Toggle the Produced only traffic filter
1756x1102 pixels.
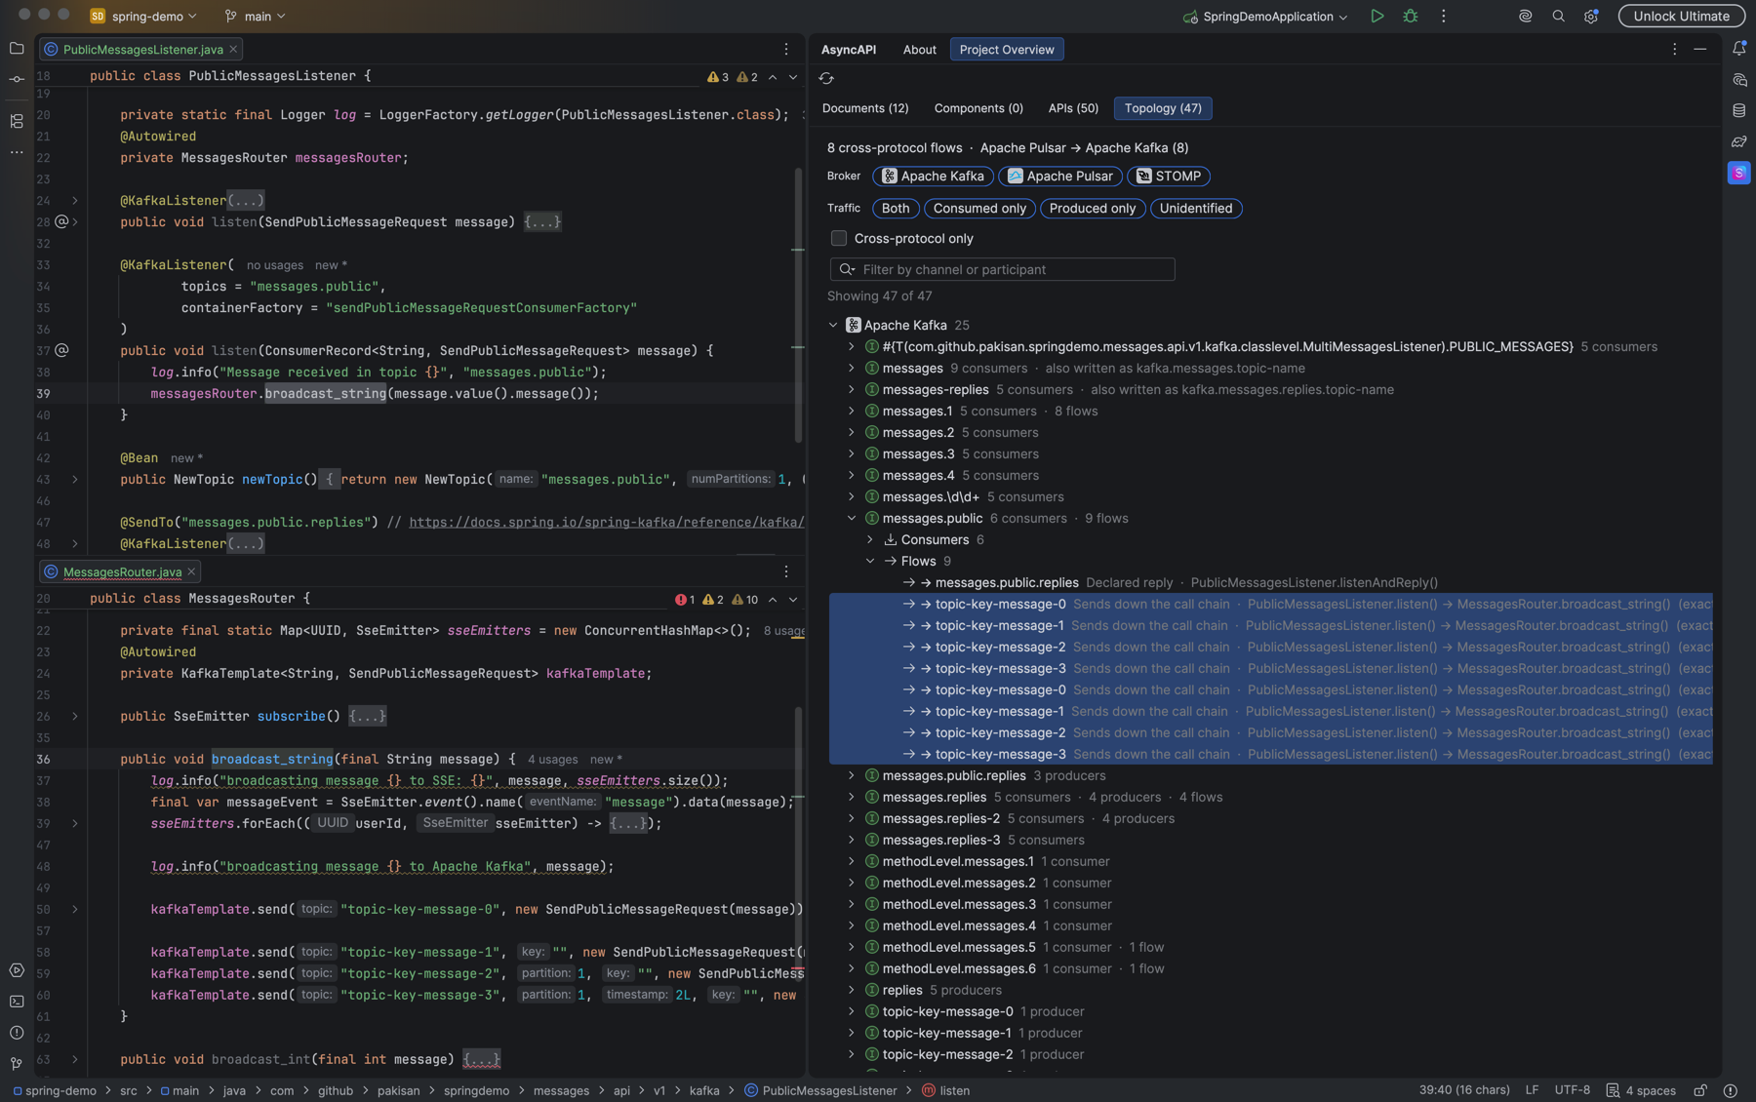click(1092, 209)
